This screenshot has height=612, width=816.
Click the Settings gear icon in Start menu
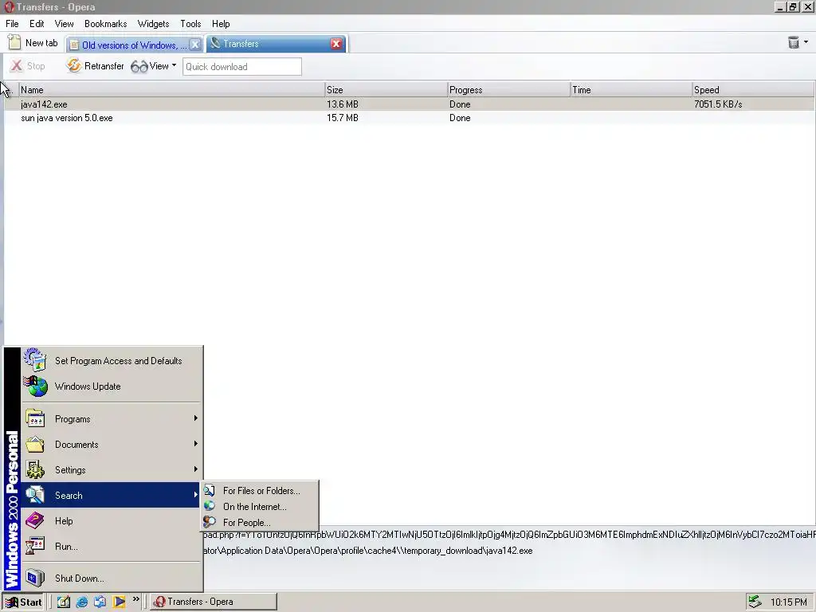click(x=35, y=469)
